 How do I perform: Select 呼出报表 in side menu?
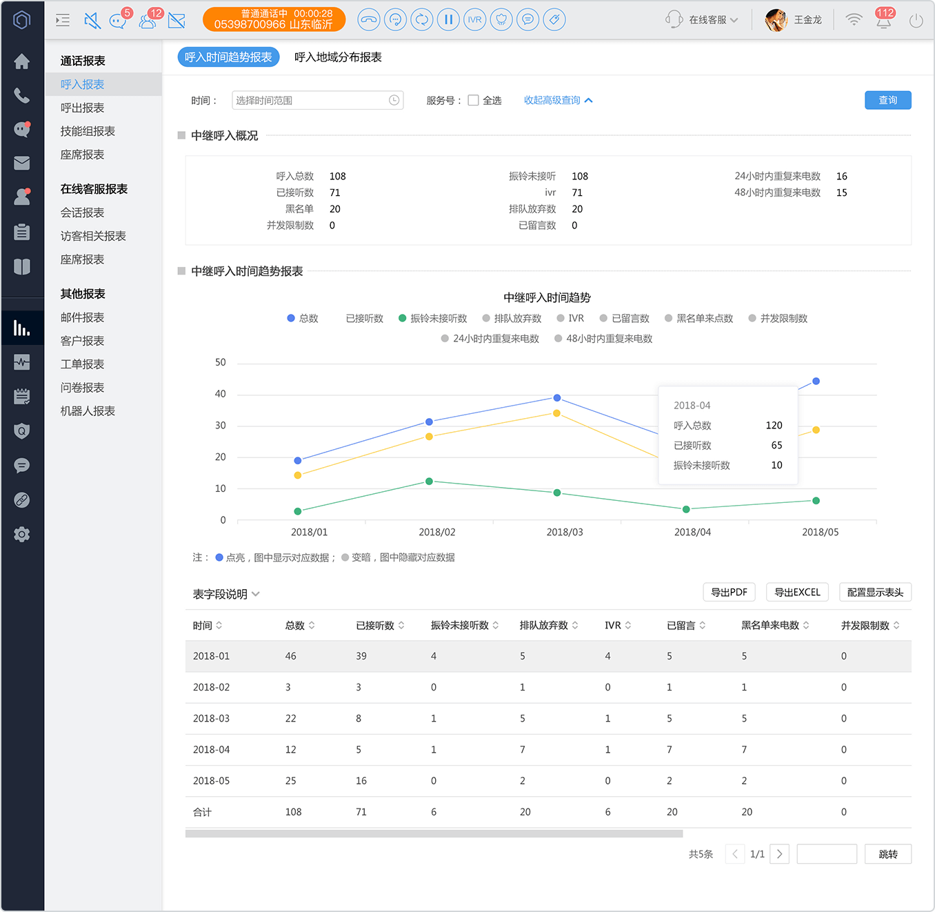[82, 108]
